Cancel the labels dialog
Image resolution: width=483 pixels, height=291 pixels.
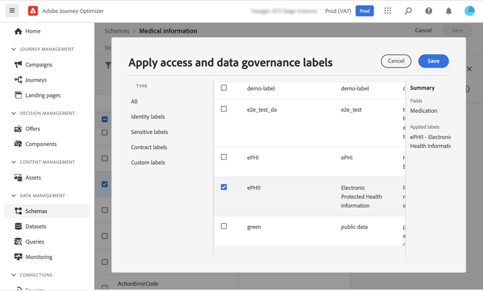396,61
